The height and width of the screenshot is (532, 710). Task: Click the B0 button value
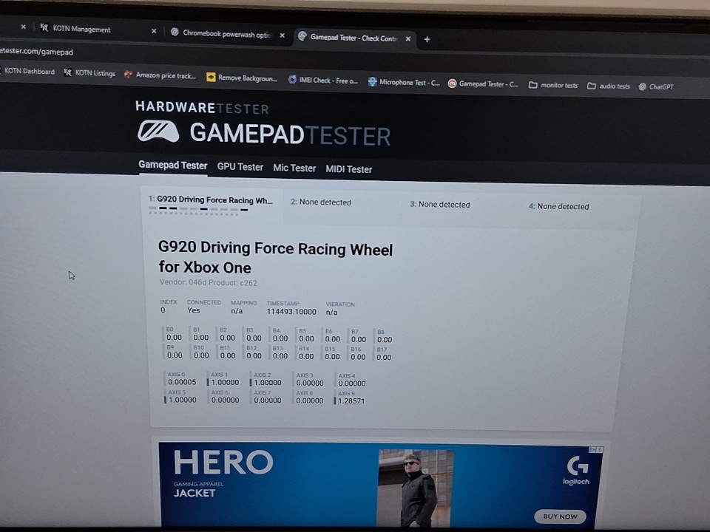(x=174, y=338)
